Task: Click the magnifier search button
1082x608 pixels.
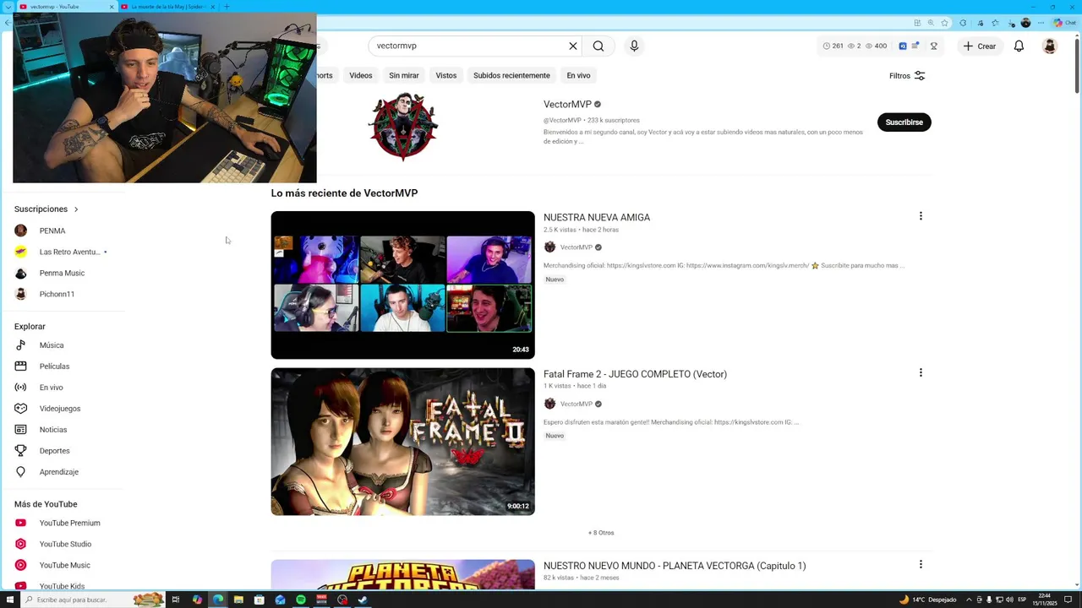Action: [x=598, y=46]
